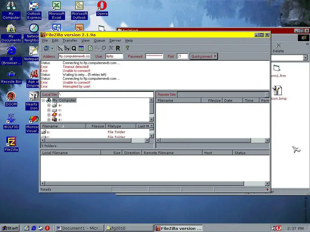Screen dimensions: 310x232
Task: Expand the a: drive tree node
Action: [49, 105]
